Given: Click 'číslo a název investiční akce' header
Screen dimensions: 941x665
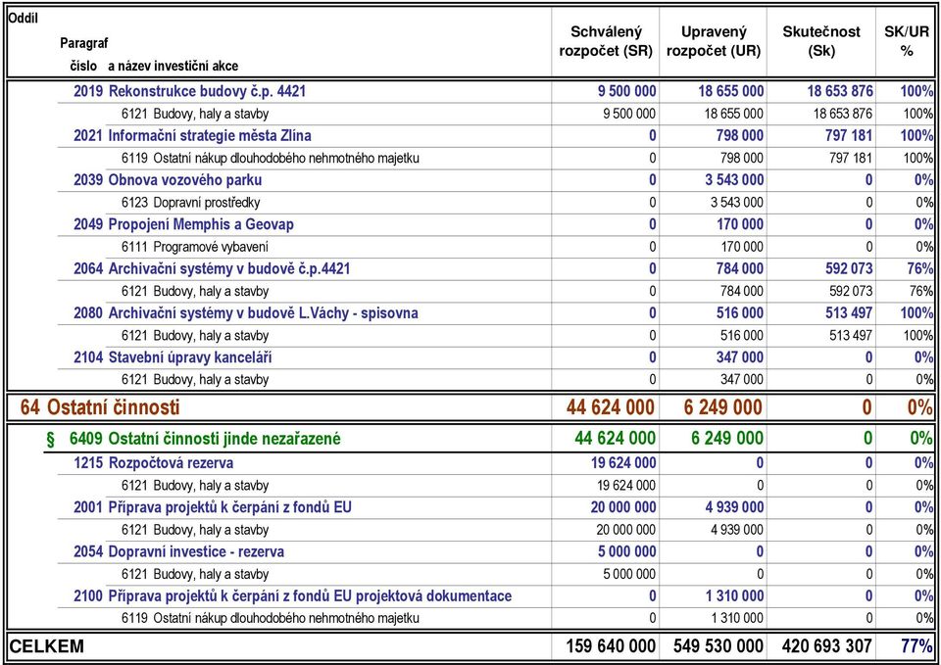Looking at the screenshot, I should [154, 66].
